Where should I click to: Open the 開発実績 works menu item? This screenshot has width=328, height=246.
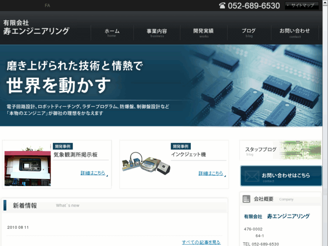[203, 32]
